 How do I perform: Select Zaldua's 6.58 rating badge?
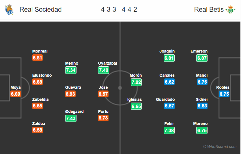click(x=38, y=130)
